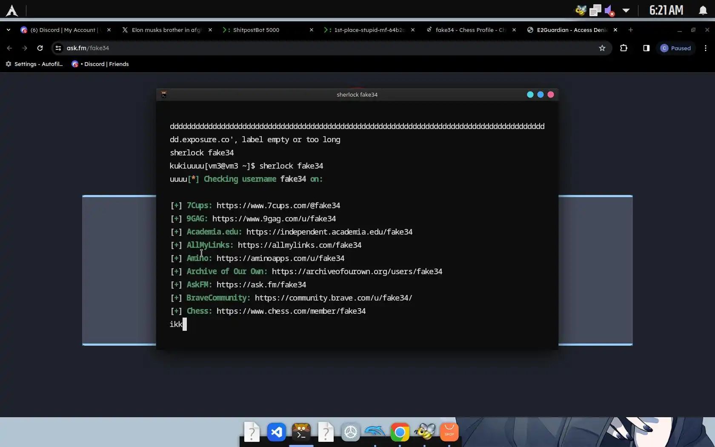Click the AskFM URL in terminal
This screenshot has width=715, height=447.
pyautogui.click(x=261, y=285)
